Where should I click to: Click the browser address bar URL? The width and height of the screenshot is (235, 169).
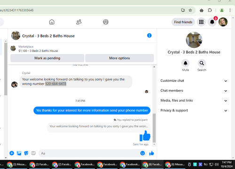(17, 10)
